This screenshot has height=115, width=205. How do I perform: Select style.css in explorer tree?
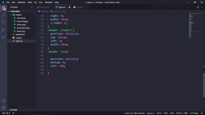point(21,41)
